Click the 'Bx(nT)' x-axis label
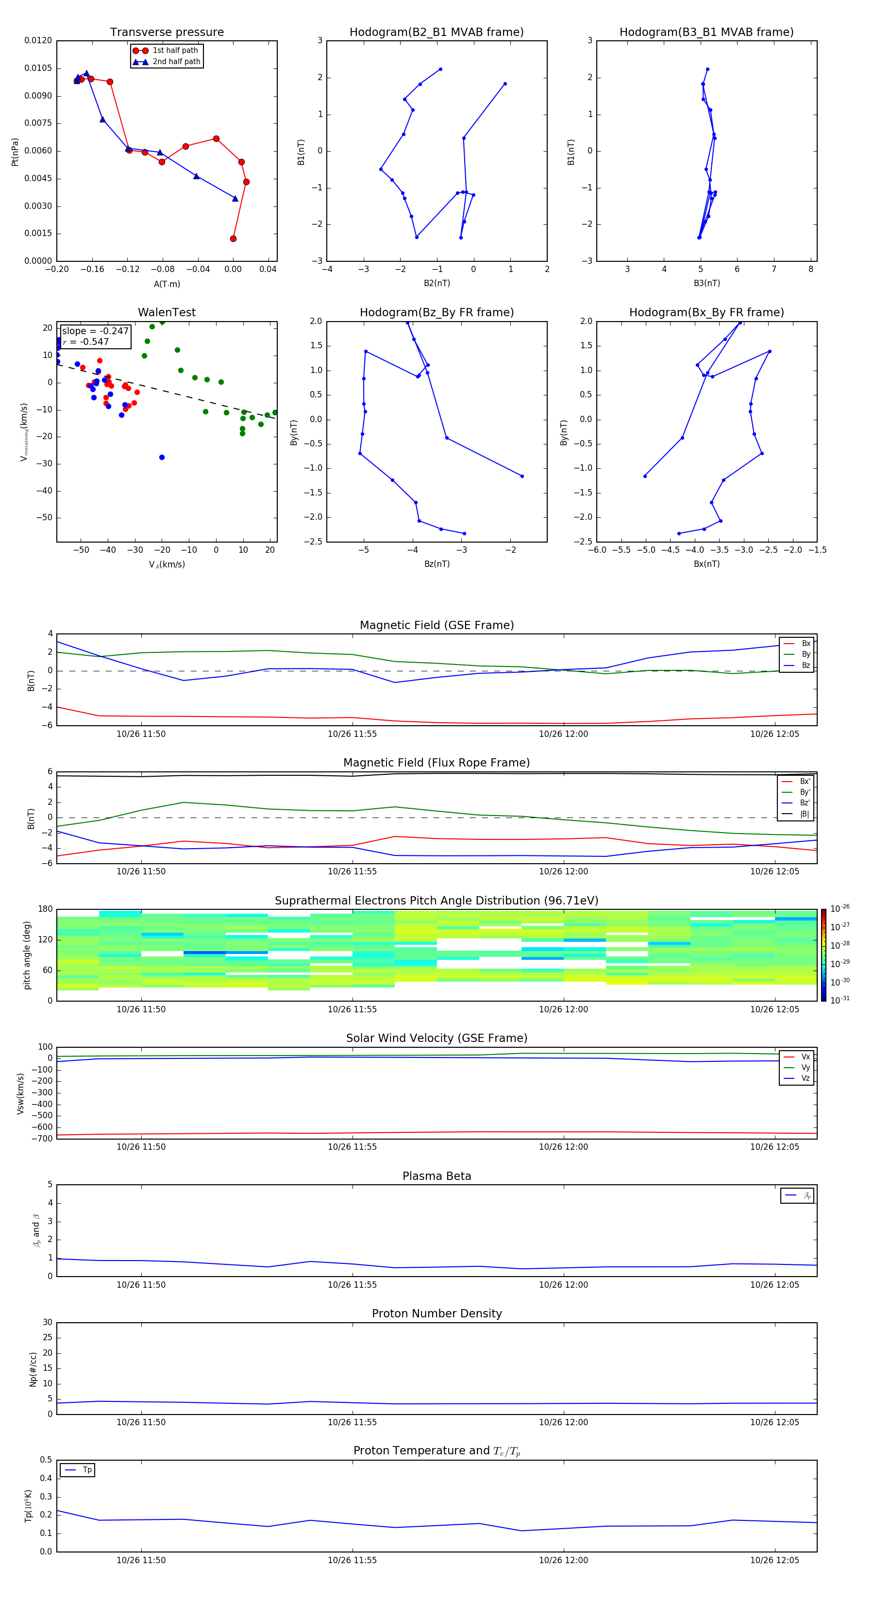 click(706, 564)
